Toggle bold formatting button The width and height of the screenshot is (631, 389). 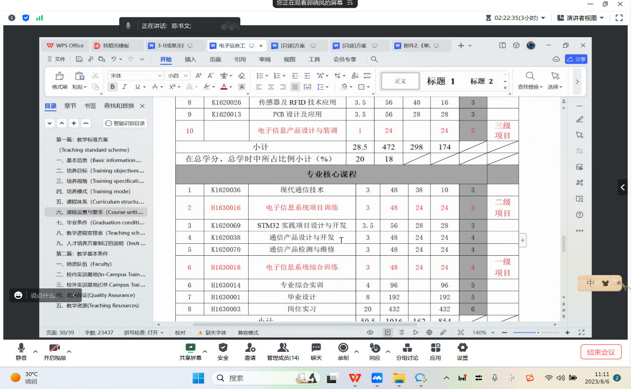tap(112, 87)
